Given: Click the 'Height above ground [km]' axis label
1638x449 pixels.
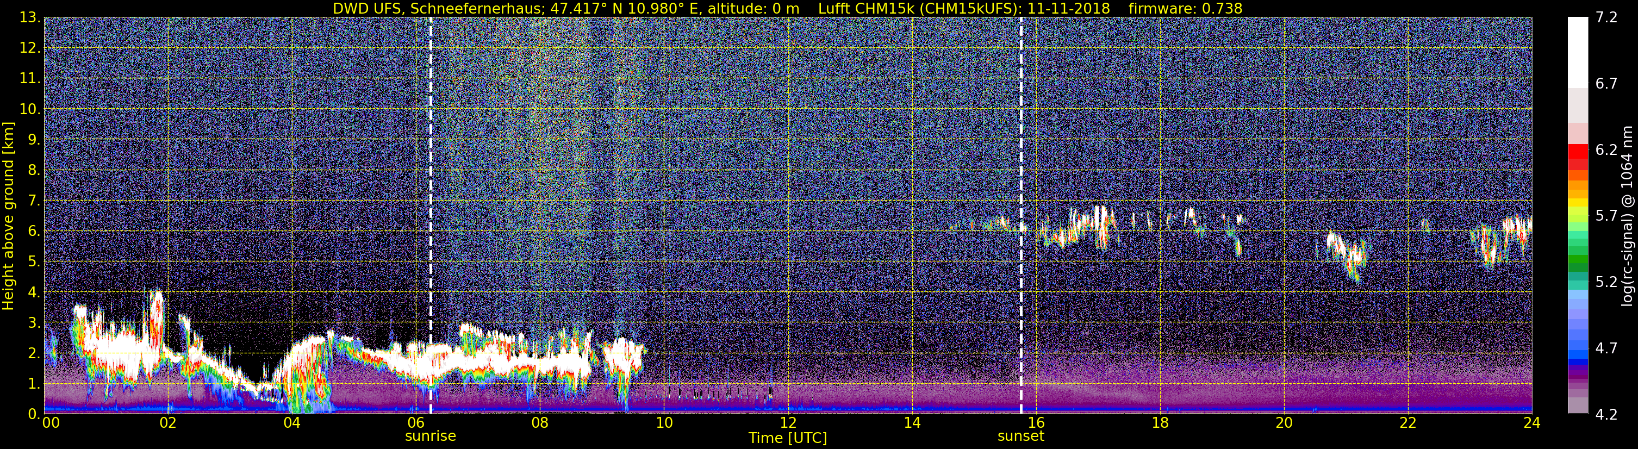Looking at the screenshot, I should click(x=8, y=216).
